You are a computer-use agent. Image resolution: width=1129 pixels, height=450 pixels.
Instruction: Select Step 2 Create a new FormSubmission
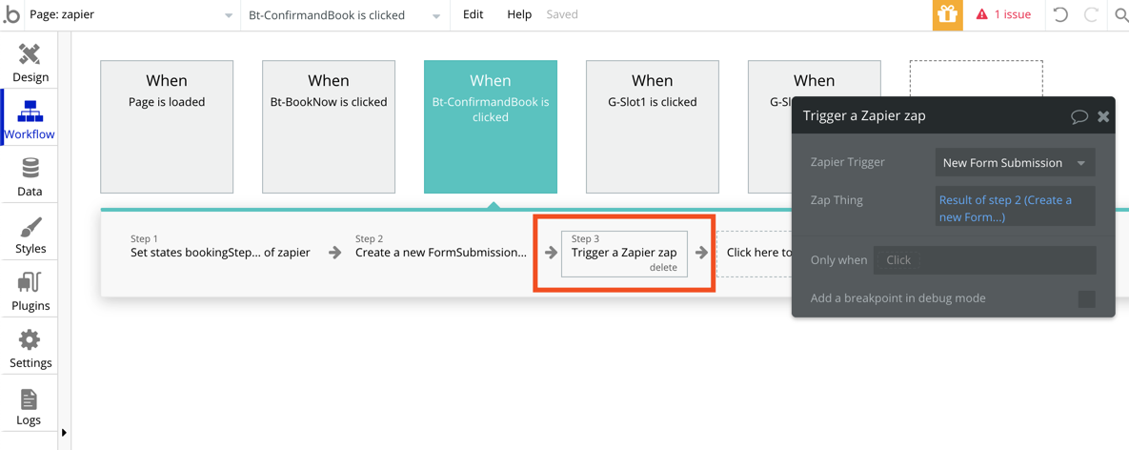click(441, 246)
